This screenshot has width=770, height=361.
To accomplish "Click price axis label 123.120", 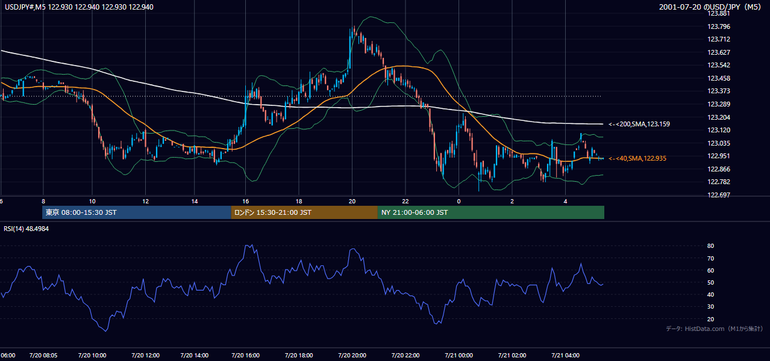I will click(x=718, y=130).
